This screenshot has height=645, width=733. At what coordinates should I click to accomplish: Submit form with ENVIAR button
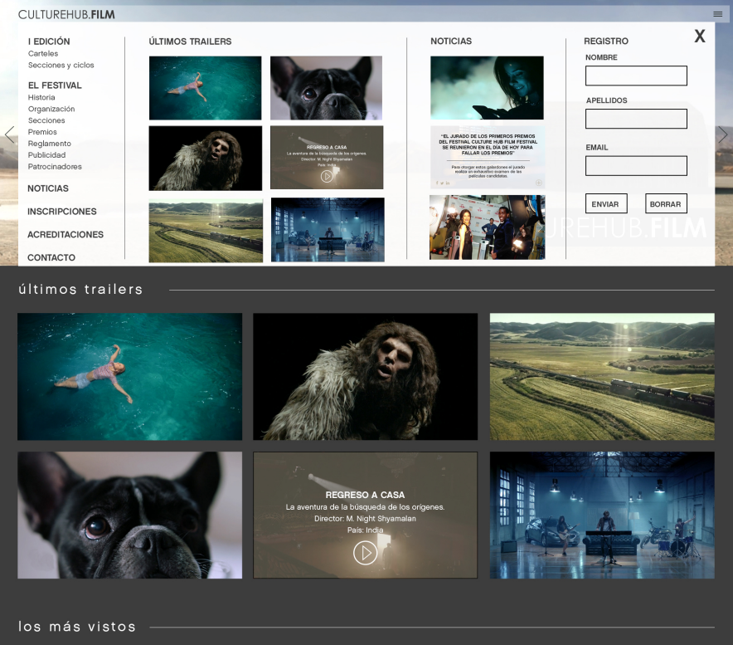[x=606, y=203]
